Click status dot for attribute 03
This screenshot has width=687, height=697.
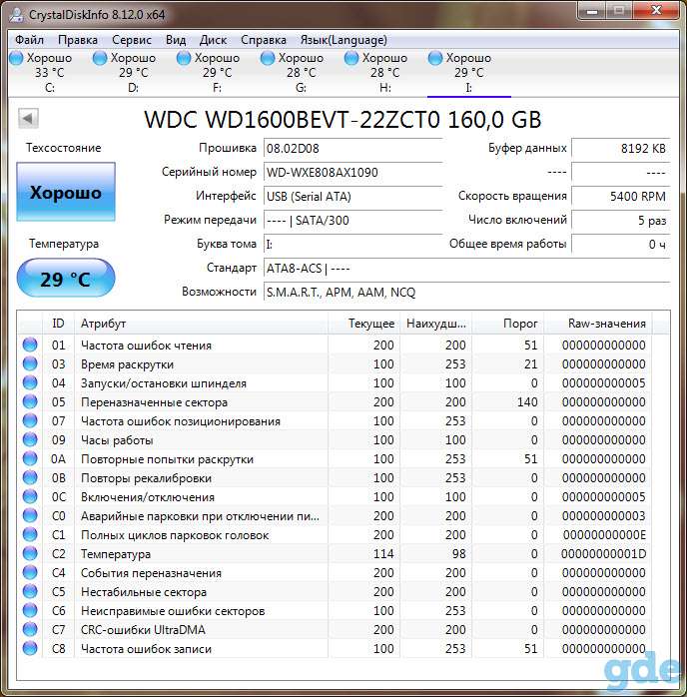click(30, 363)
